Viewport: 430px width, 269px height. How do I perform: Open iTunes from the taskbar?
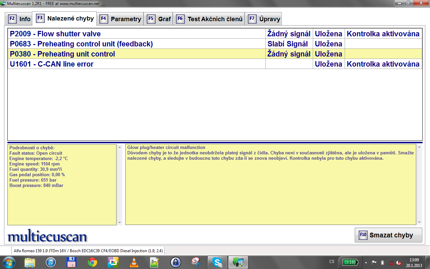click(50, 262)
